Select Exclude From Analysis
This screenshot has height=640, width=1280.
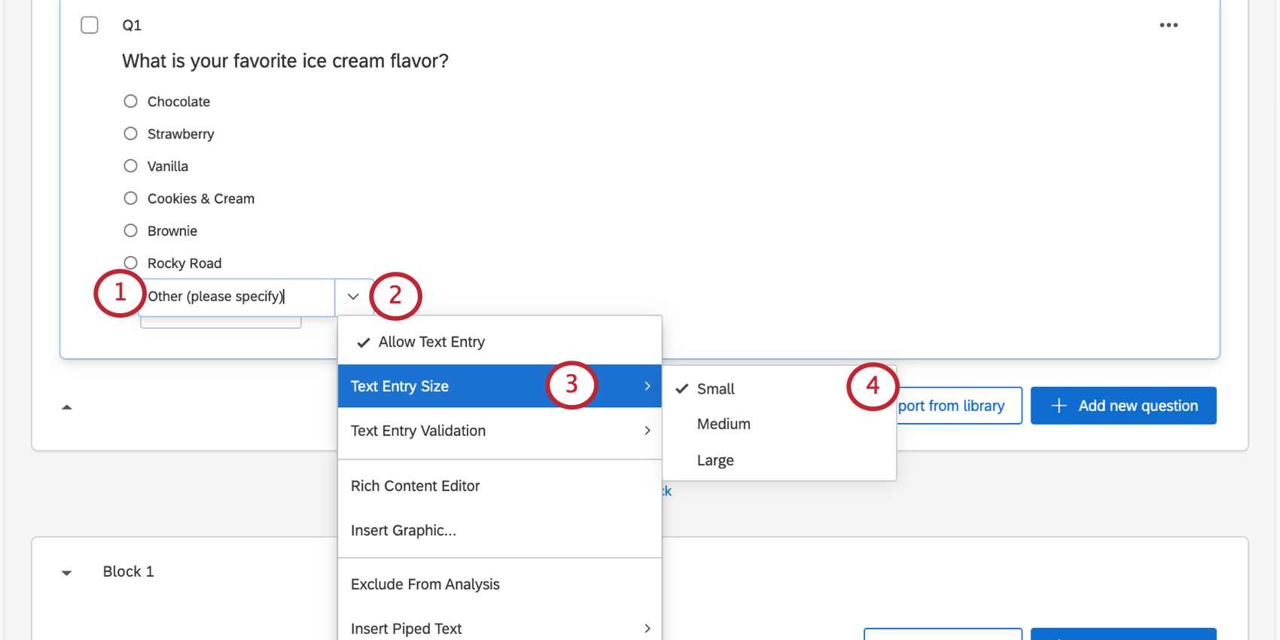tap(425, 585)
